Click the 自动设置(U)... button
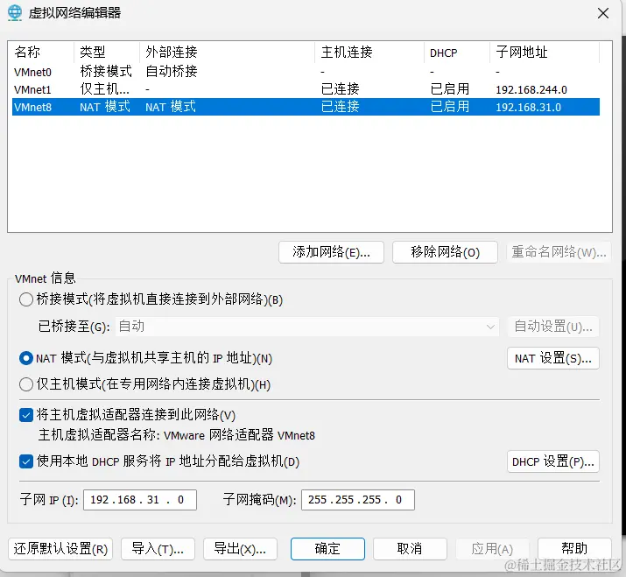 553,327
